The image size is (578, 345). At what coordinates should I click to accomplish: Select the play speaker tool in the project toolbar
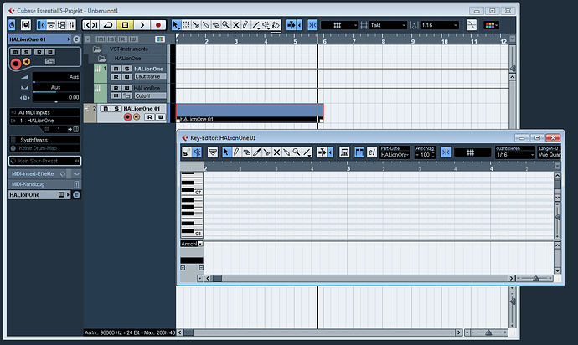[x=266, y=25]
